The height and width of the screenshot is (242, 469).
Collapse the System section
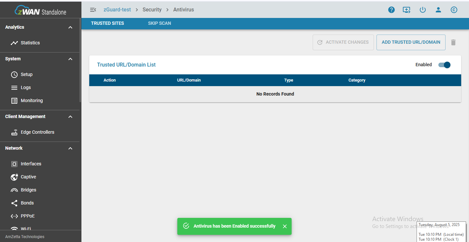click(70, 59)
